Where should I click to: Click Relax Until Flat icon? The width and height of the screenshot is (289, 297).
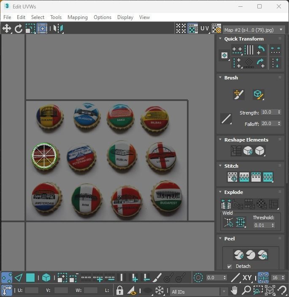248,151
